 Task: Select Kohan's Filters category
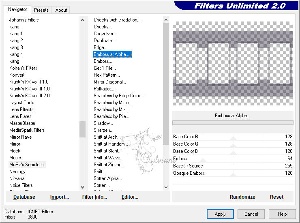click(23, 68)
